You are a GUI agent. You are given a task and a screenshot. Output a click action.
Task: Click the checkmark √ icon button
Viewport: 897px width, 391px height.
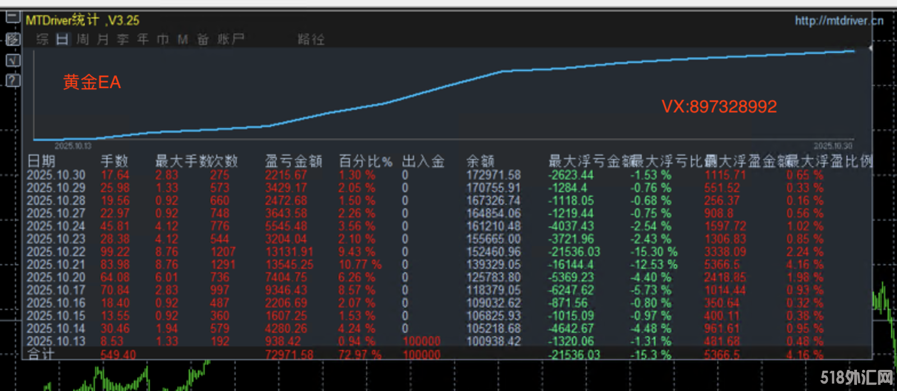click(13, 60)
